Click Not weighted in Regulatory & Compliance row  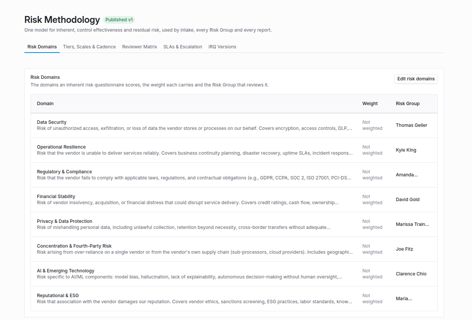(372, 175)
